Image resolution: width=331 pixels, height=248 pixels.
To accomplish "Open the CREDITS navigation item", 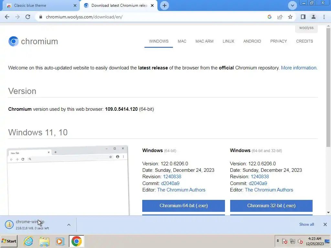I will (x=304, y=41).
